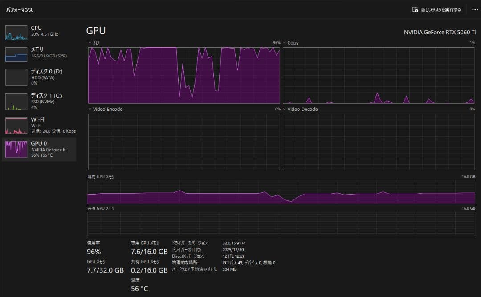
Task: Click the 共有 GPU メモリ graph
Action: pyautogui.click(x=281, y=224)
